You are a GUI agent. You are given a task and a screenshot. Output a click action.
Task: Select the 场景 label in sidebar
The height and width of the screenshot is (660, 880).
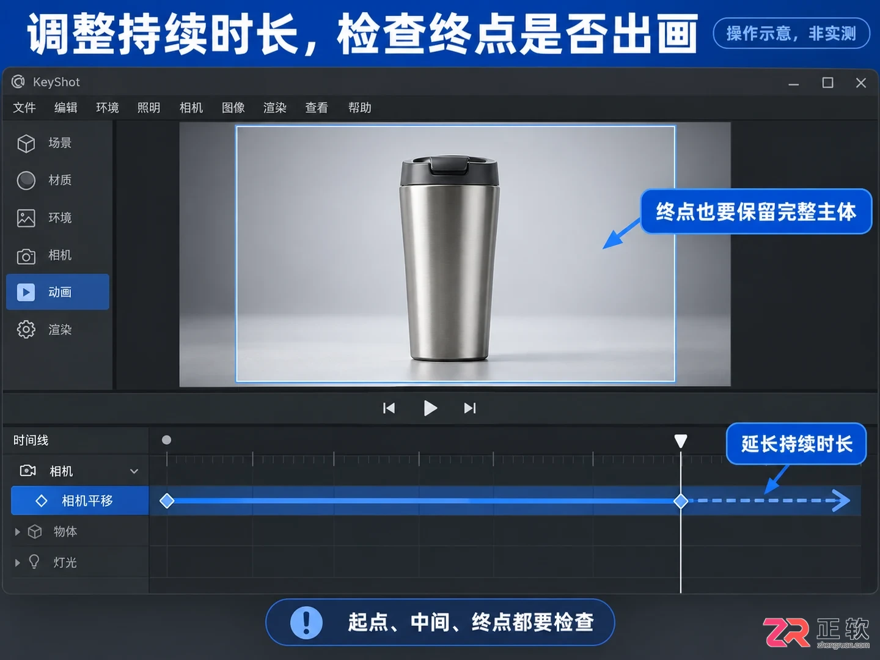(60, 143)
